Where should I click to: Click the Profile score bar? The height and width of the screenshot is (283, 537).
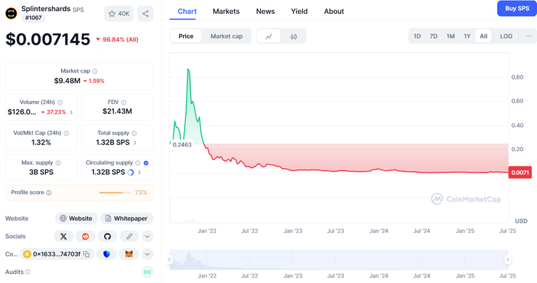click(115, 193)
